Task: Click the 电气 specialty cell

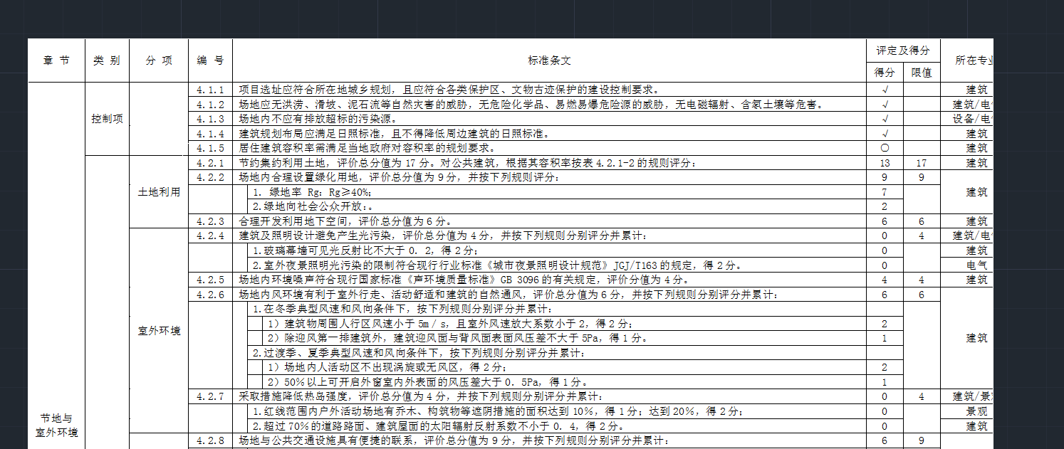Action: point(966,265)
